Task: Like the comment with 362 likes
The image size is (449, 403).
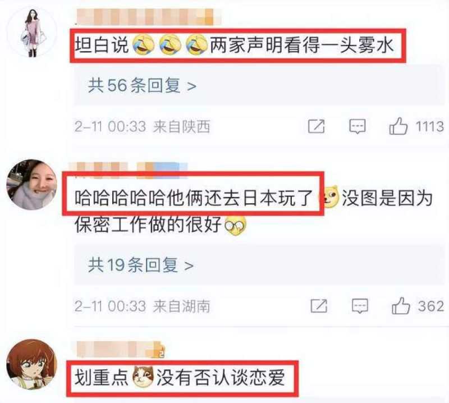Action: 401,305
